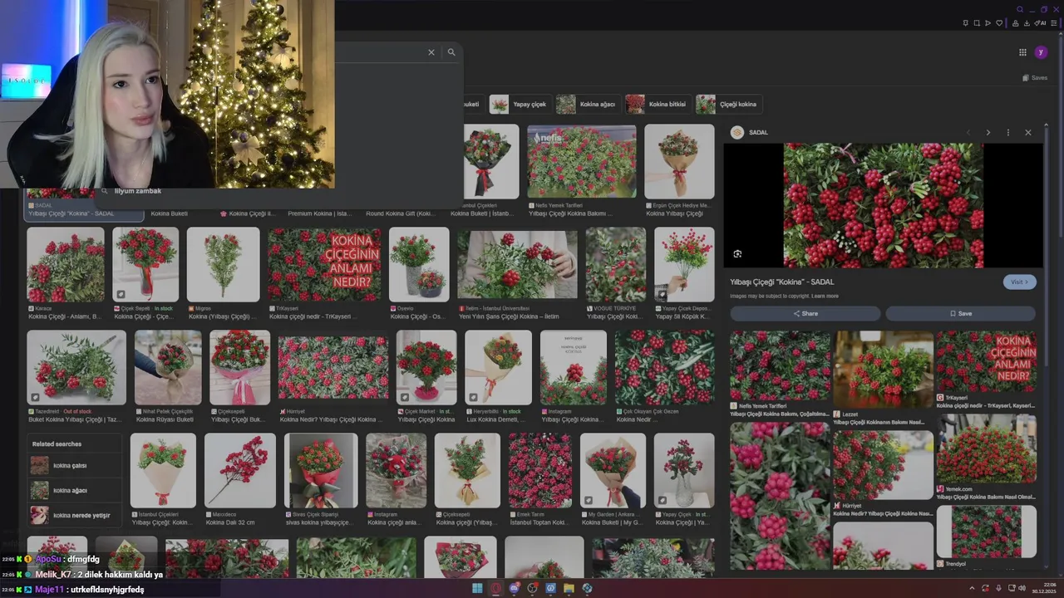
Task: Open the Migros 'Kokina (Yılbaşı Çiçeği)' thumbnail
Action: [x=224, y=265]
